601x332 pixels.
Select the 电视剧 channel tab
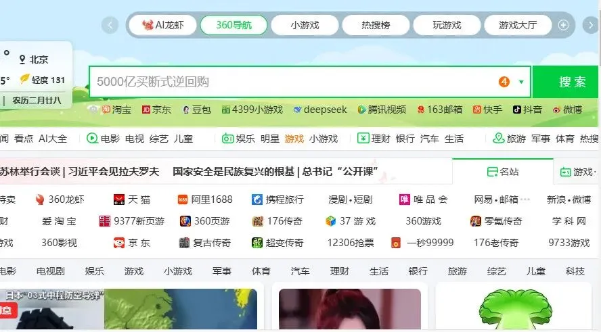[x=51, y=271]
